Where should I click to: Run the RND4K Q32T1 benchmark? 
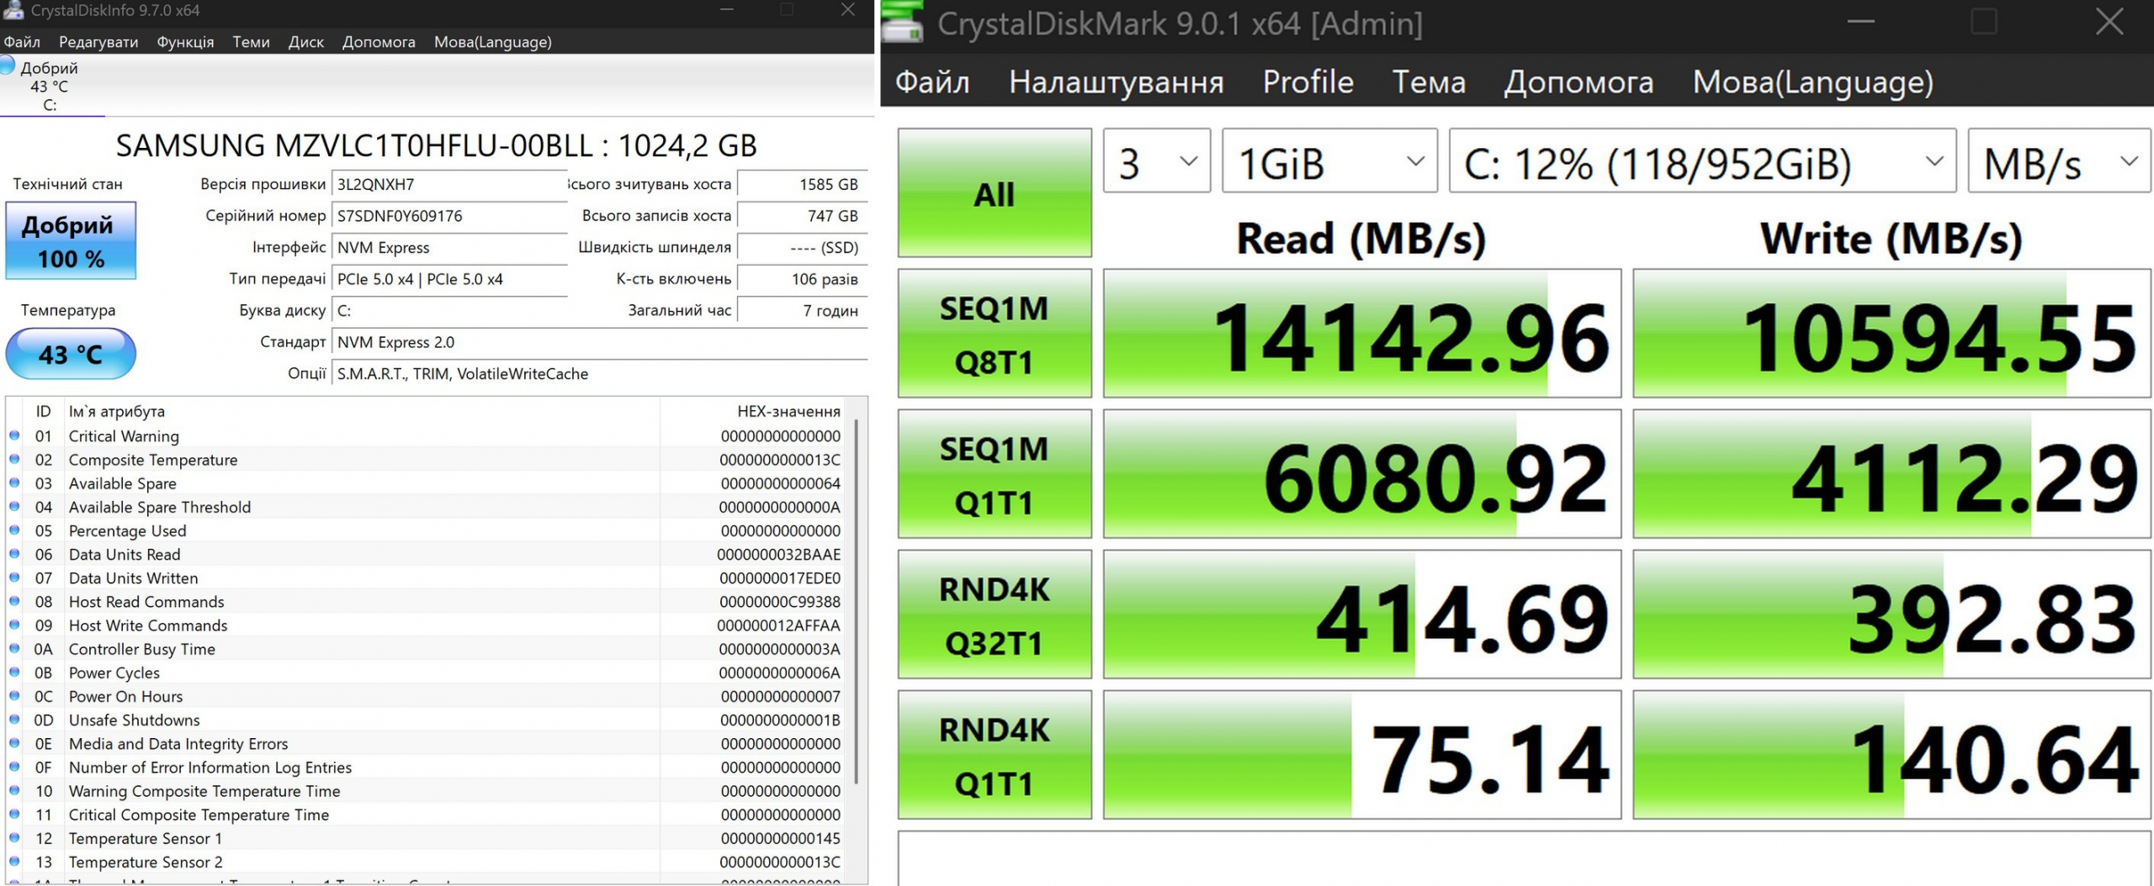click(x=994, y=614)
